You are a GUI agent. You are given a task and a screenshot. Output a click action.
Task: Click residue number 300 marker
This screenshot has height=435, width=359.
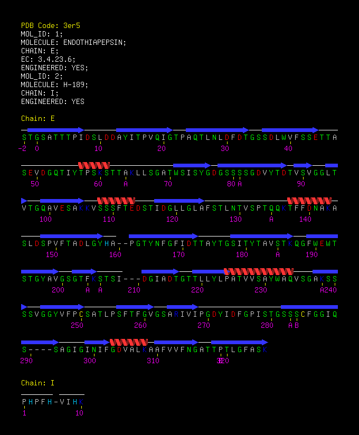click(x=90, y=361)
